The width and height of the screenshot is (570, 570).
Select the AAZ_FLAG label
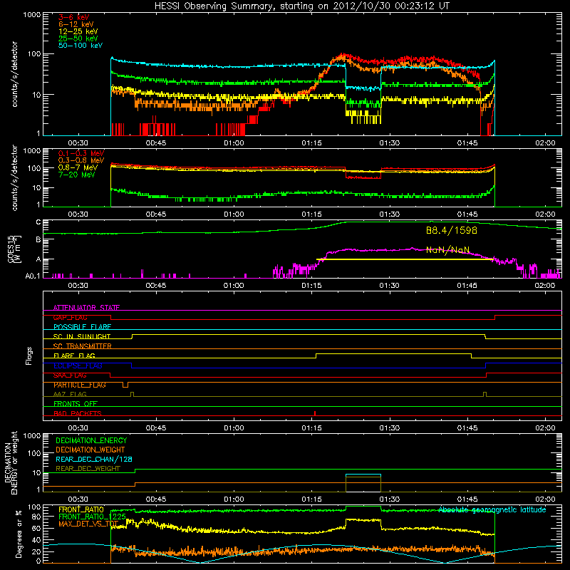[70, 395]
